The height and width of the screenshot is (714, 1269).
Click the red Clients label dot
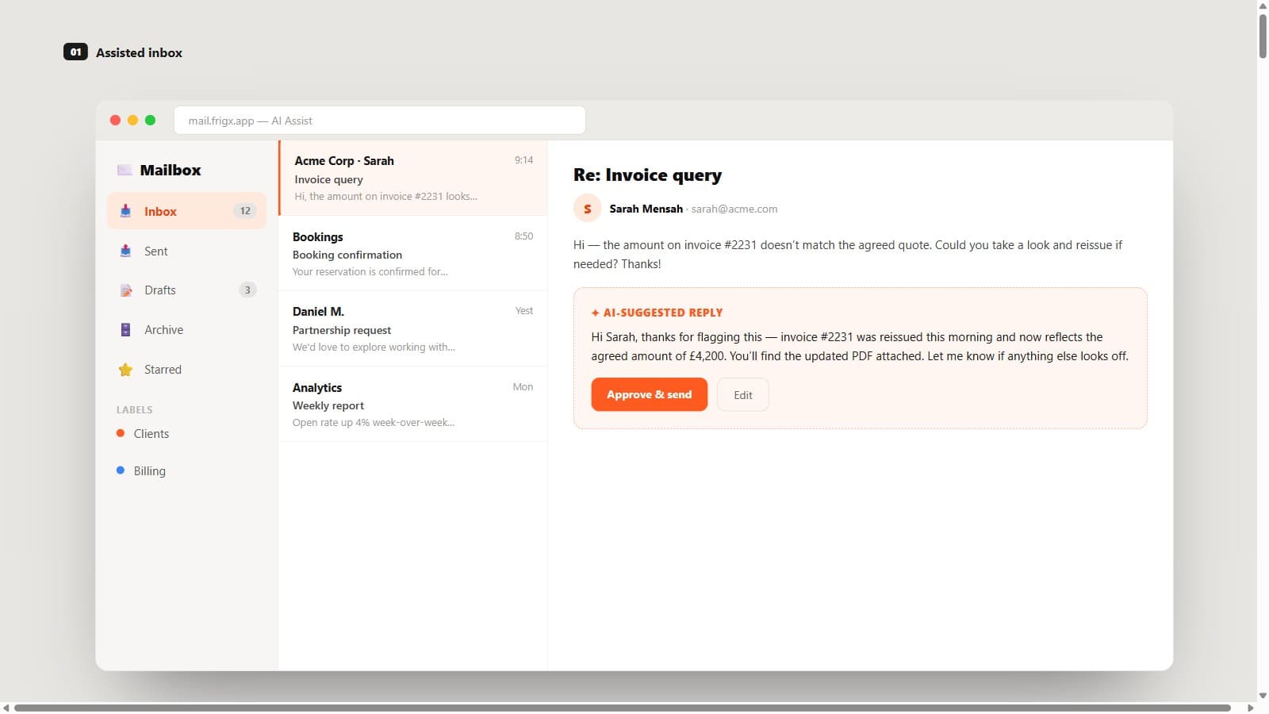pos(121,433)
